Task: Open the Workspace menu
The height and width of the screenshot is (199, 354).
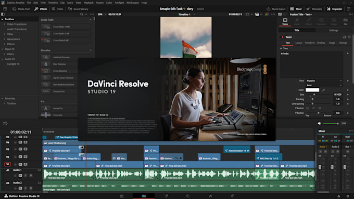Action: click(133, 3)
